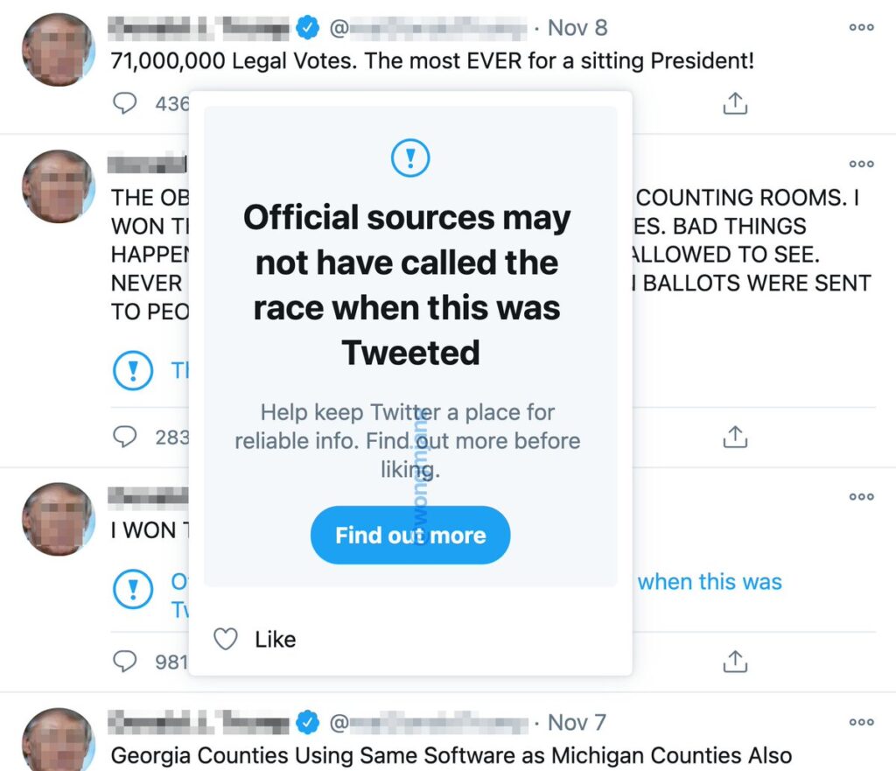Viewport: 896px width, 771px height.
Task: Click reply icon on the 71,000,000 Legal Votes tweet
Action: point(126,104)
